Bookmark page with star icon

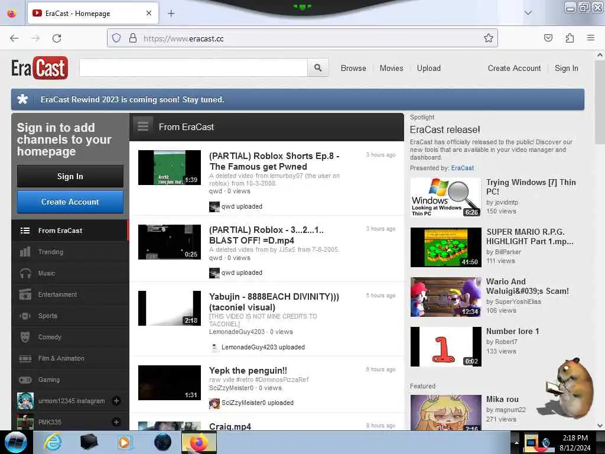[489, 38]
